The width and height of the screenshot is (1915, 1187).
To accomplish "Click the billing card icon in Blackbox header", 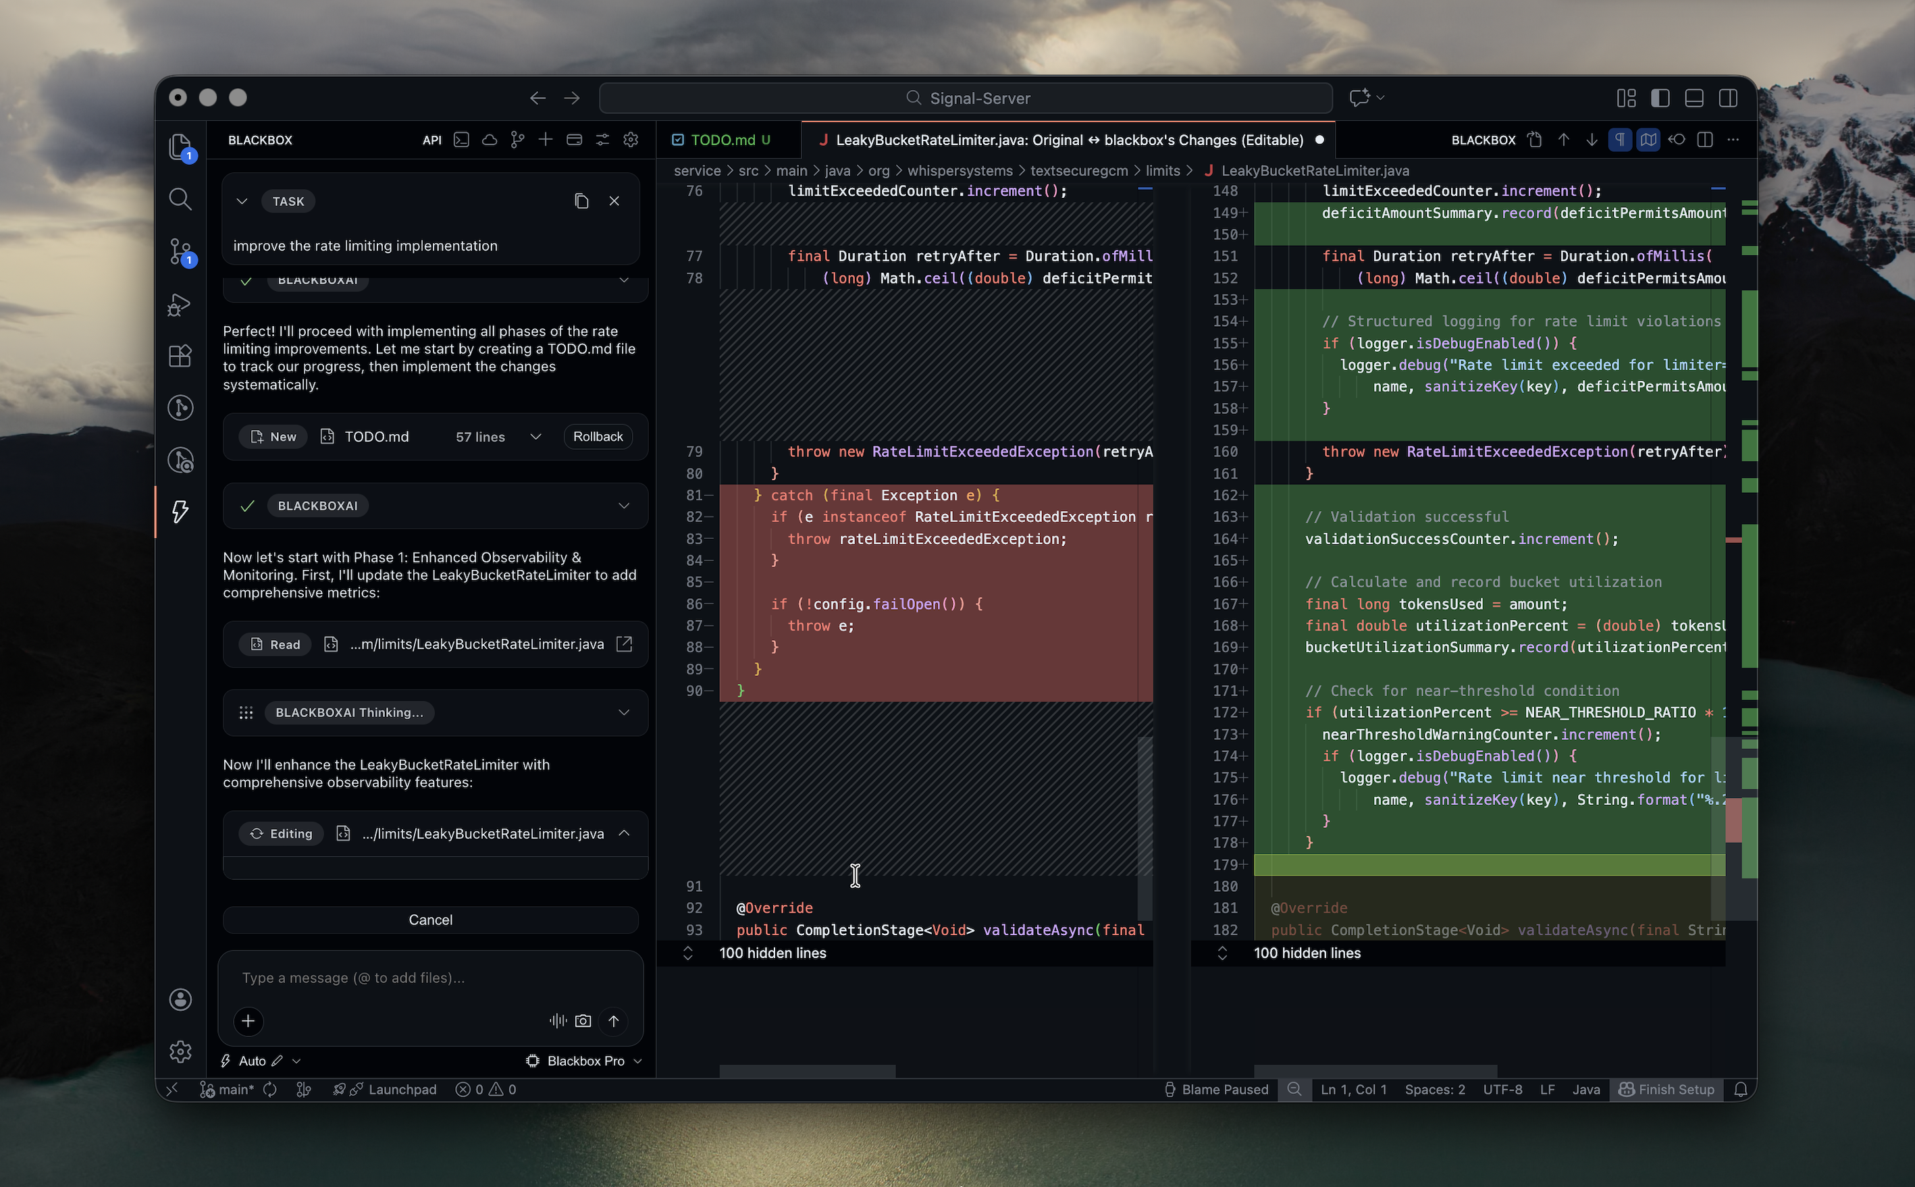I will coord(574,140).
